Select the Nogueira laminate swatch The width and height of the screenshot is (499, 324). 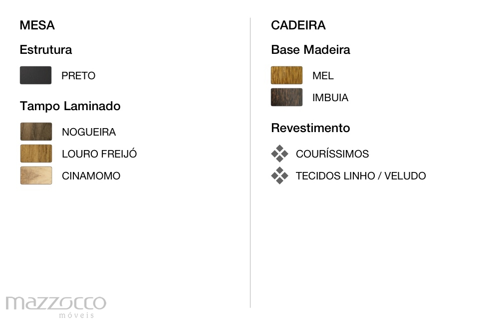point(36,132)
